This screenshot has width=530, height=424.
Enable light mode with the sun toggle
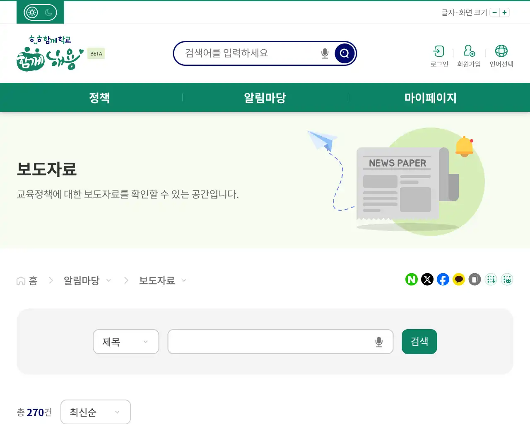coord(31,12)
